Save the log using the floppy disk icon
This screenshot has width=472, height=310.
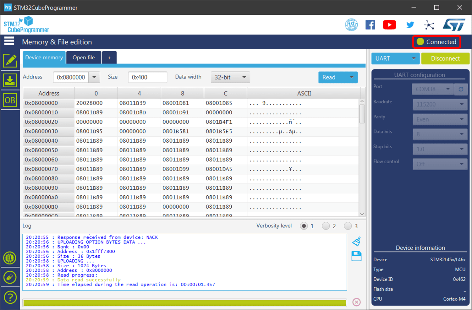tap(356, 256)
